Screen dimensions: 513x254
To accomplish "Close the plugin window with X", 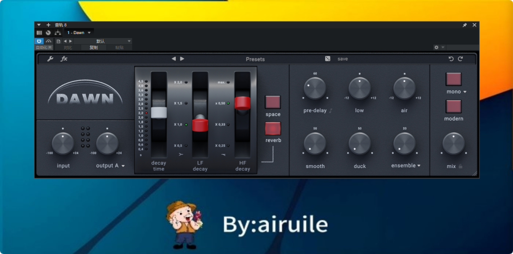I will 474,25.
